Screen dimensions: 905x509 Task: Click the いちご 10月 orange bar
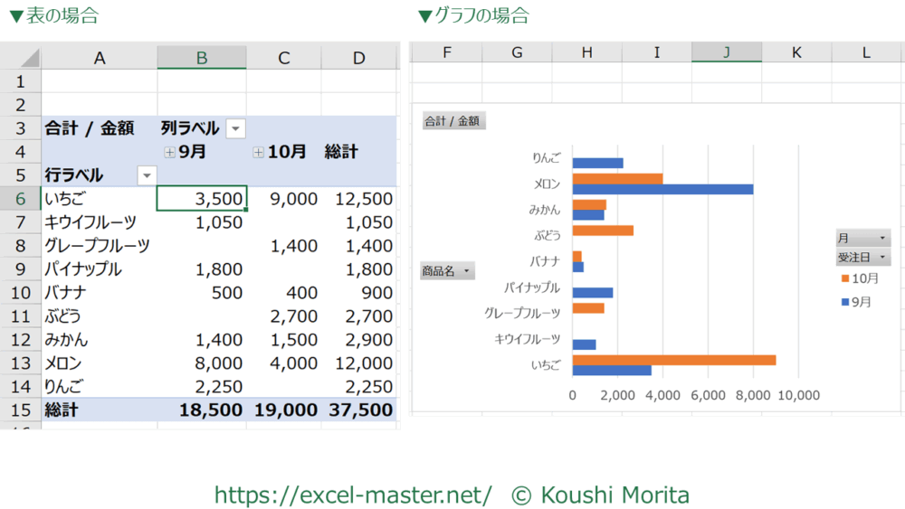(674, 360)
